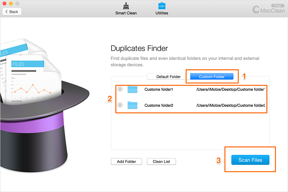Click the green maximize window button
This screenshot has width=288, height=192.
tap(17, 4)
